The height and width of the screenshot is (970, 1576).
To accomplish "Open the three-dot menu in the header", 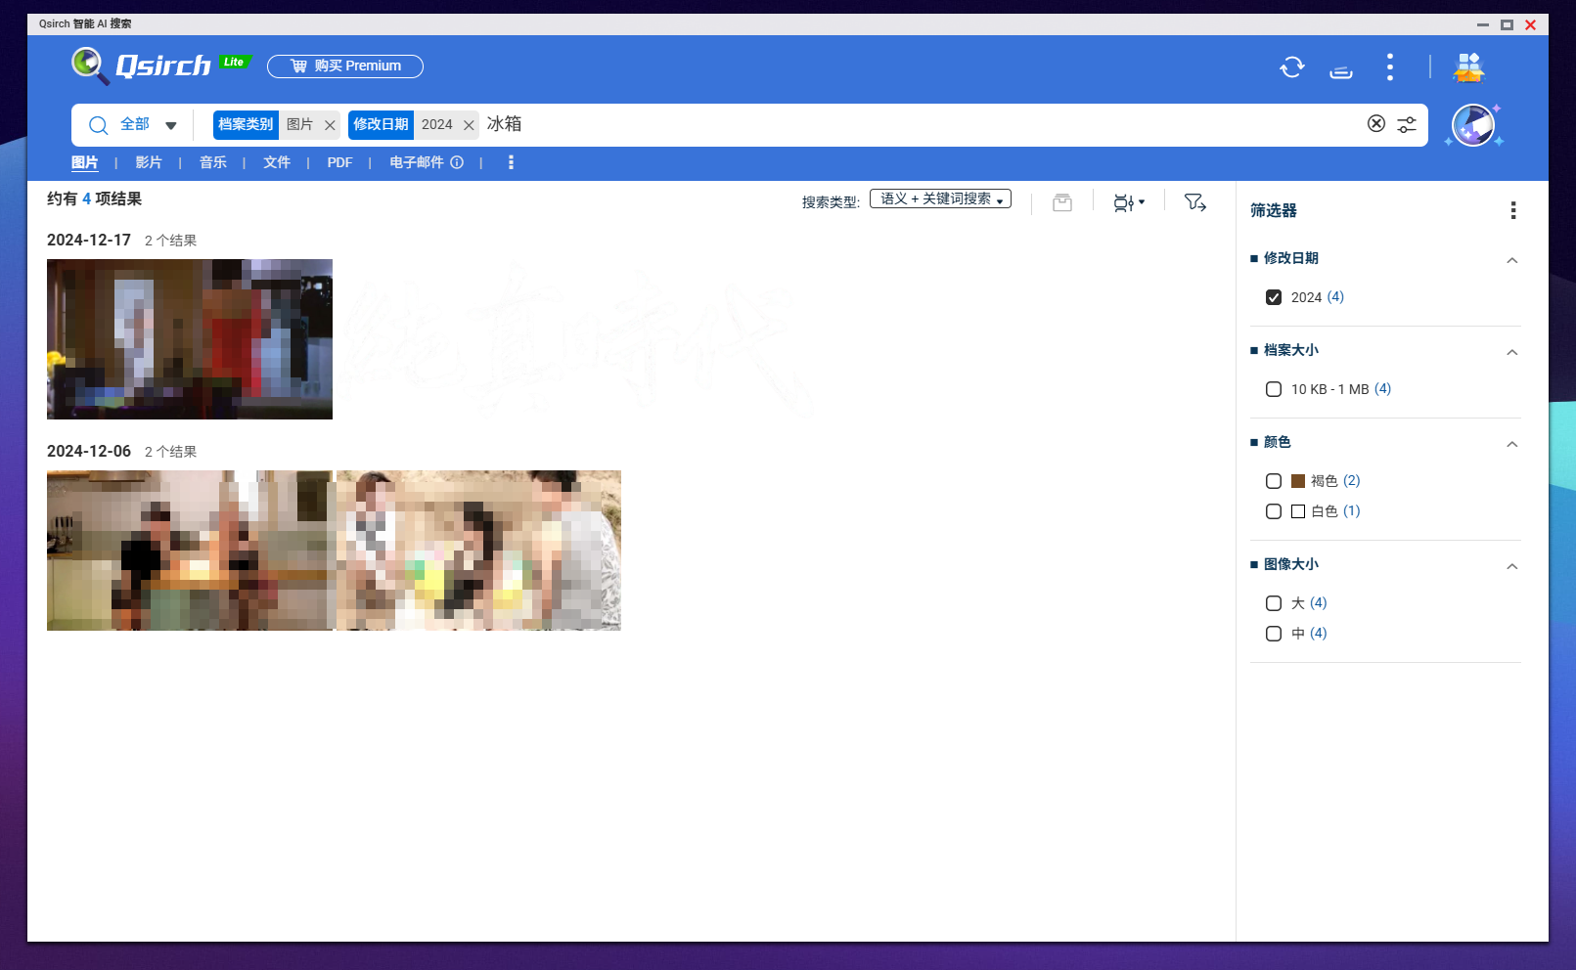I will click(1389, 66).
